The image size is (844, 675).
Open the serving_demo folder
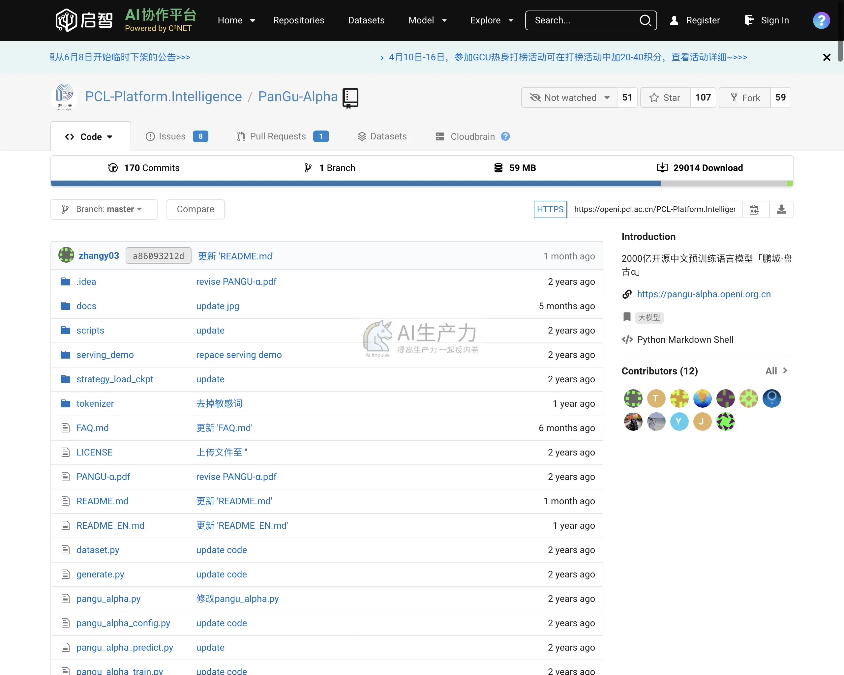click(x=105, y=355)
